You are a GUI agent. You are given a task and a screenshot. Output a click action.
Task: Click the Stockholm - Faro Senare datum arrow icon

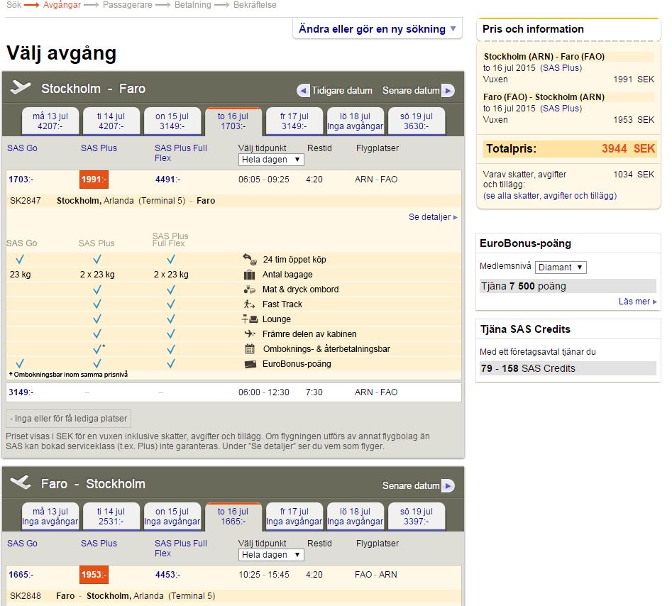coord(448,90)
